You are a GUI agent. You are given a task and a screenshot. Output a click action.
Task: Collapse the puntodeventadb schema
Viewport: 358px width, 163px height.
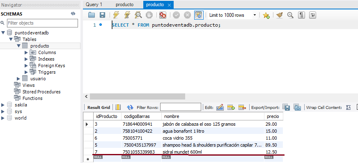point(3,33)
